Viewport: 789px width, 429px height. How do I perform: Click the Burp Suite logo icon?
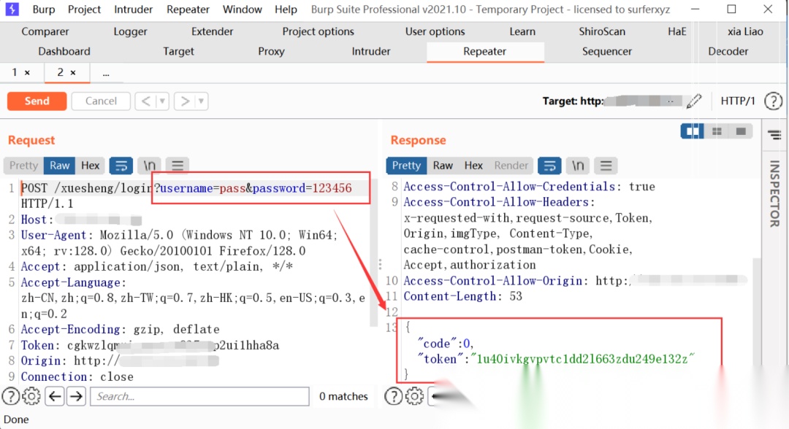pyautogui.click(x=12, y=9)
